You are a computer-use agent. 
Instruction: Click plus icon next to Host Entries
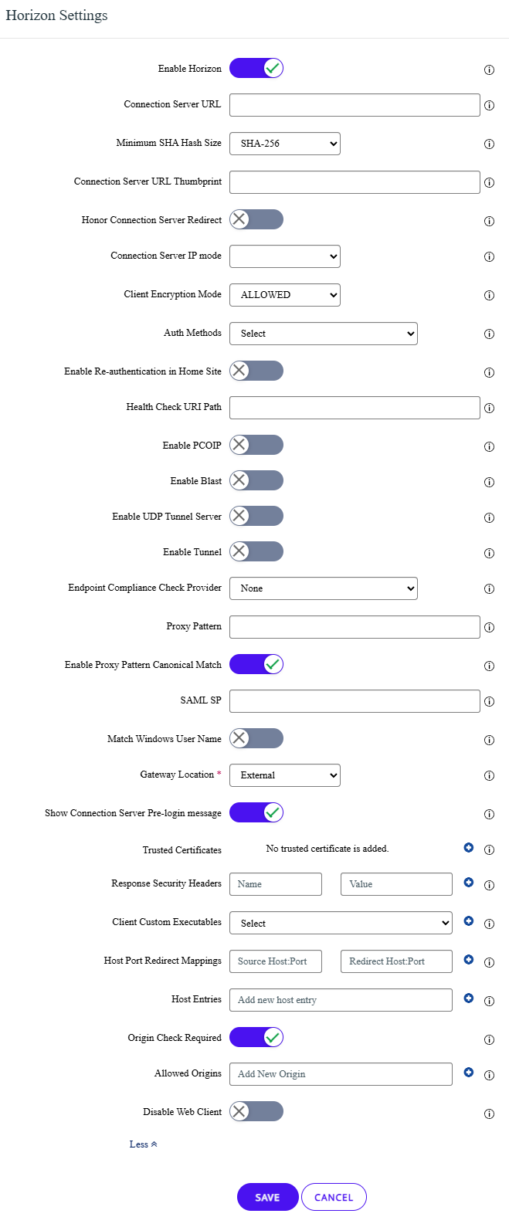pyautogui.click(x=469, y=998)
